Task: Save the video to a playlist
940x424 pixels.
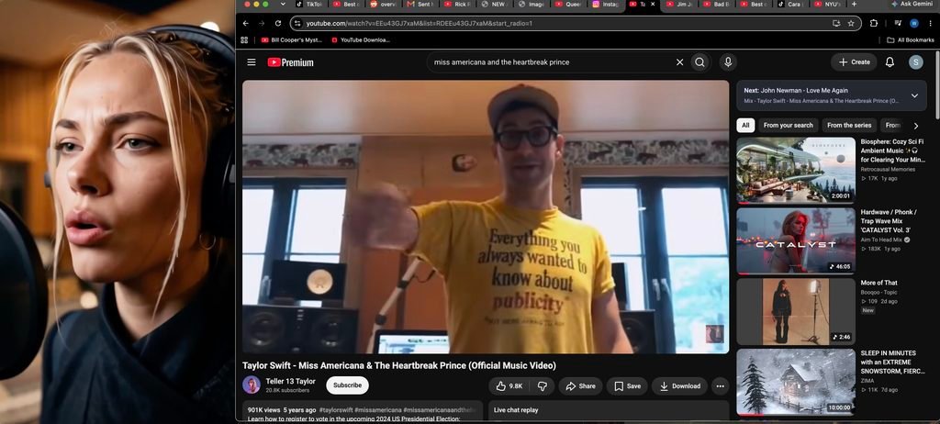Action: [627, 386]
